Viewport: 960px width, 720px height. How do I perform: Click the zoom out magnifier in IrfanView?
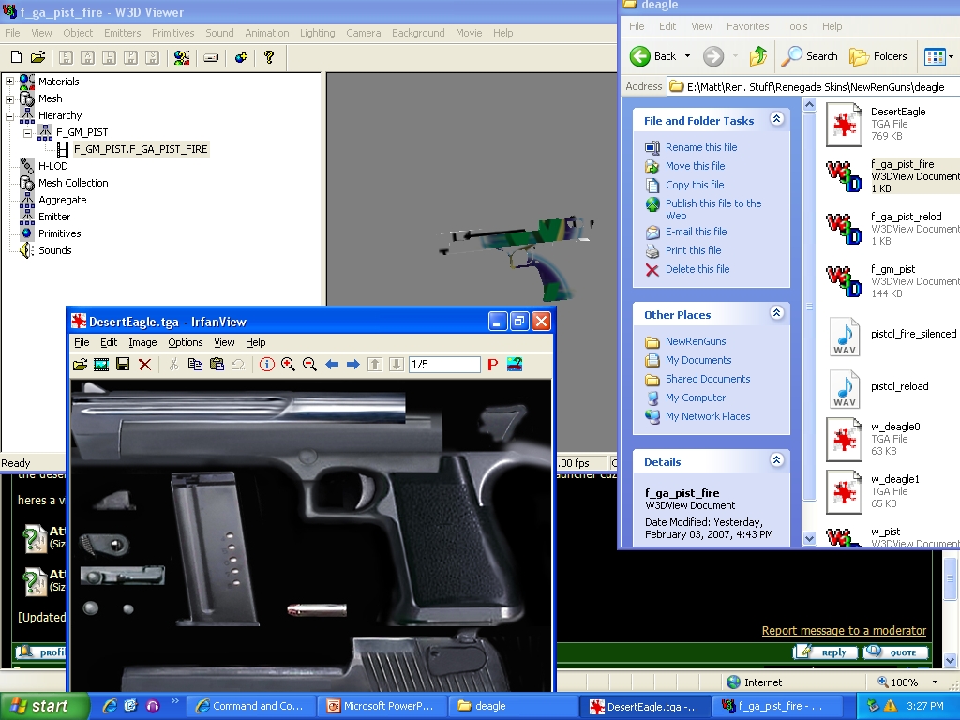coord(309,365)
